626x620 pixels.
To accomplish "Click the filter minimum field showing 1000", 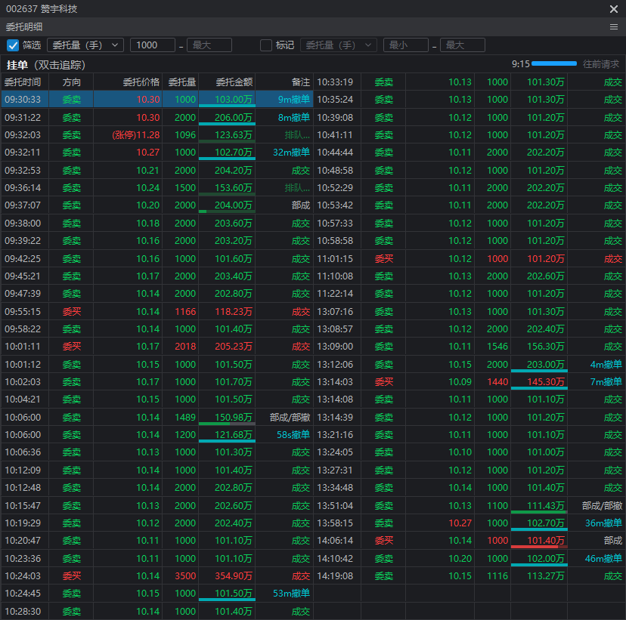I will pyautogui.click(x=152, y=45).
